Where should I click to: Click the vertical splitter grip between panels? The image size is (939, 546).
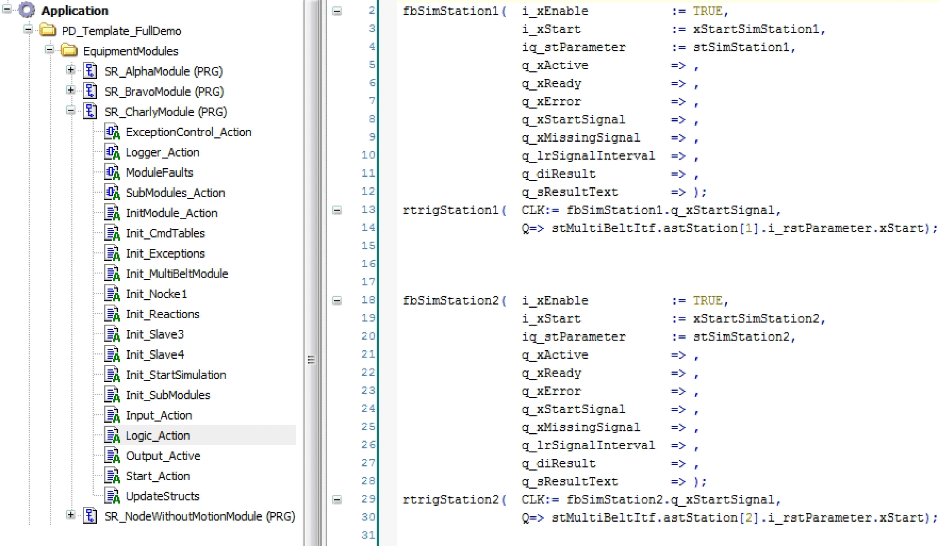(311, 359)
